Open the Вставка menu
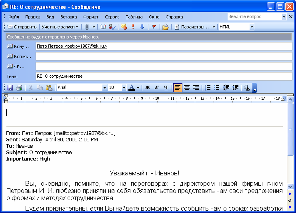Viewport: 296px width, 213px height. 69,17
